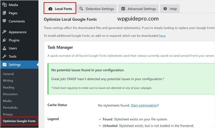Click 'Found. Stylesheet exists' legend text
This screenshot has height=128, width=215.
point(135,119)
